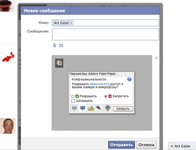Click the man with glasses avatar
Image resolution: width=196 pixels, height=150 pixels.
click(8, 126)
